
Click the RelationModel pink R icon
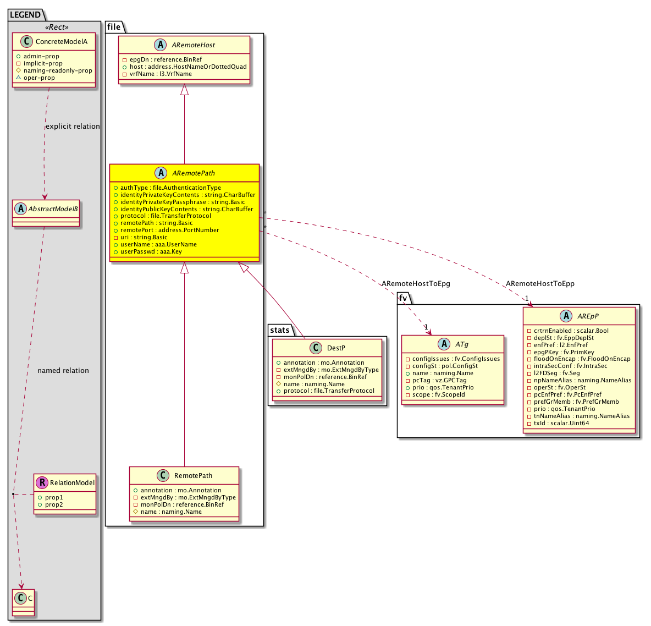pos(42,482)
